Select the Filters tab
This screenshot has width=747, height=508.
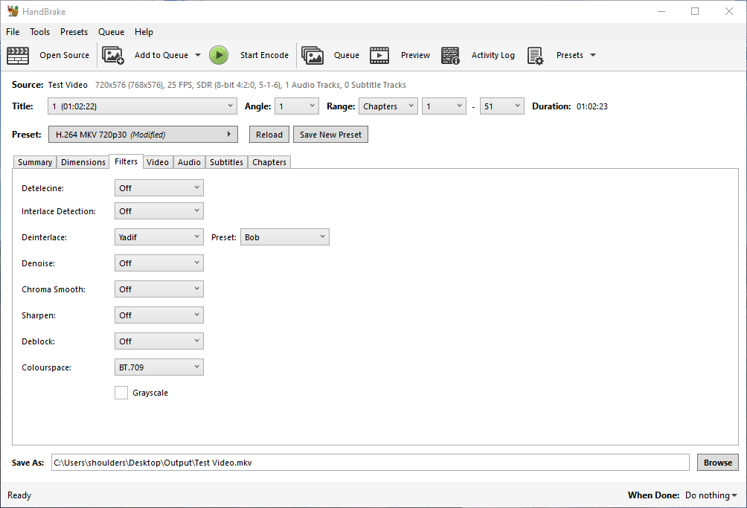(x=126, y=162)
